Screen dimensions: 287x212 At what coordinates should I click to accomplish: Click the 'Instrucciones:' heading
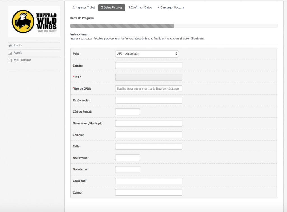79,34
